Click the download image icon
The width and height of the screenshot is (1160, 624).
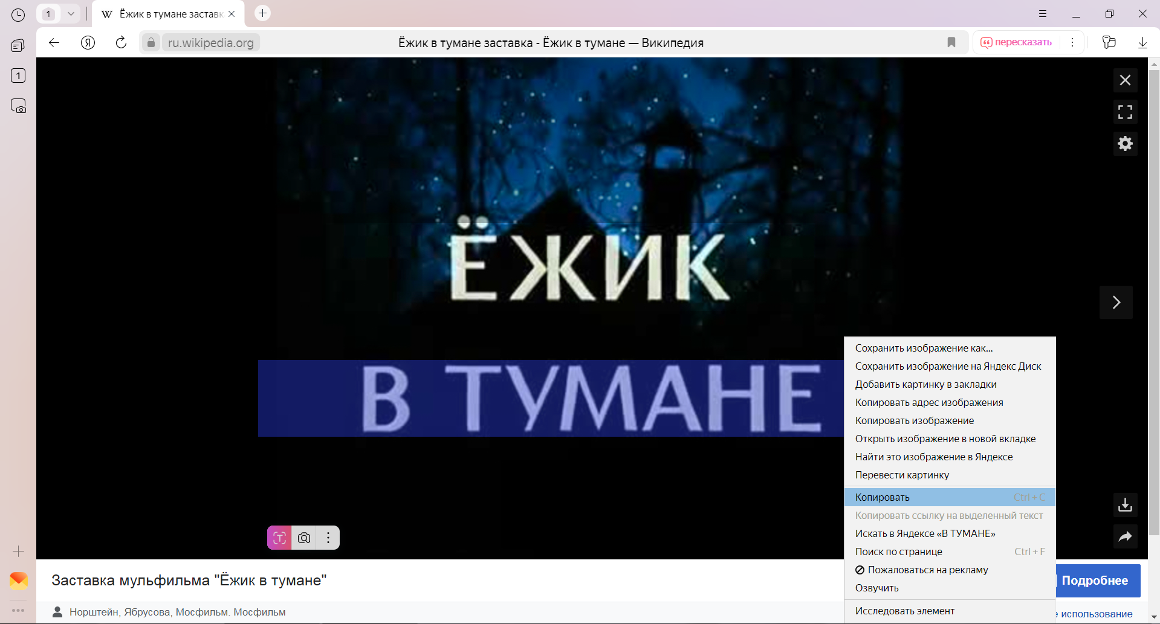pyautogui.click(x=1125, y=505)
